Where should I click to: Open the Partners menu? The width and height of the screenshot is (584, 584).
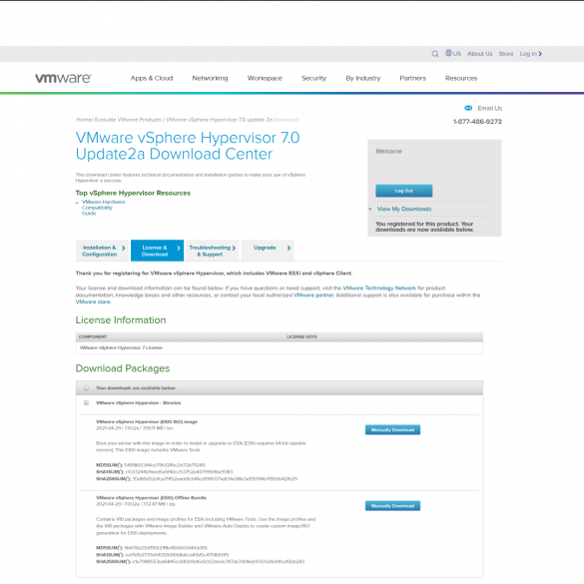[x=412, y=78]
